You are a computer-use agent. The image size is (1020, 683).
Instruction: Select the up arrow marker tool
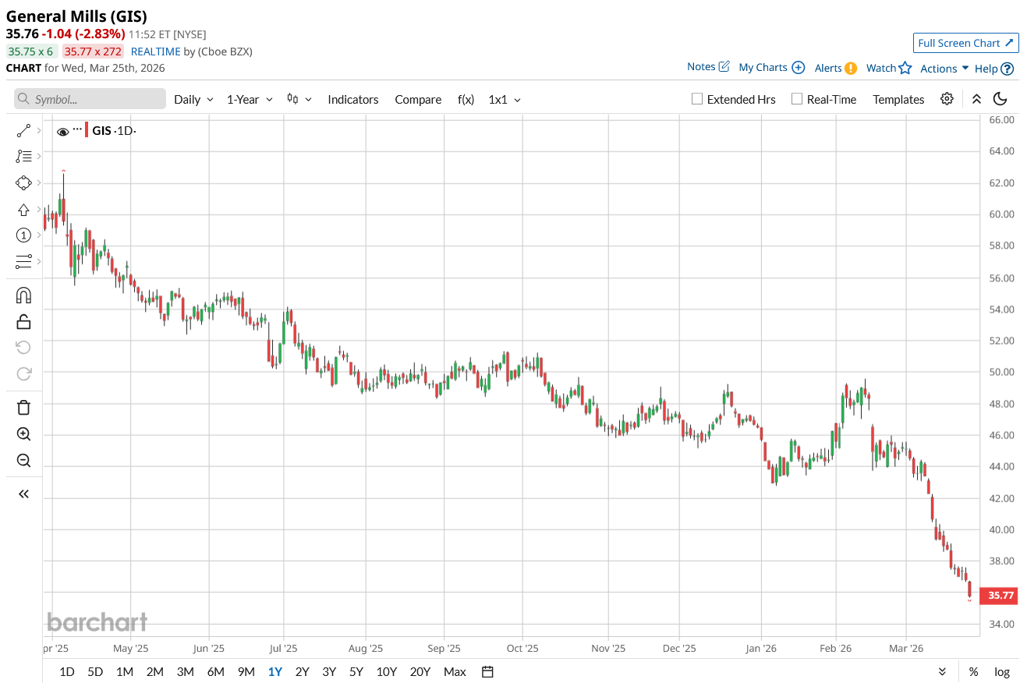(23, 210)
